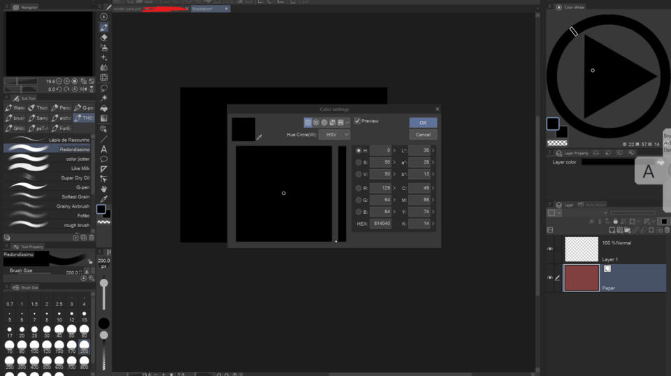671x376 pixels.
Task: Toggle the Preview checkbox
Action: click(357, 121)
